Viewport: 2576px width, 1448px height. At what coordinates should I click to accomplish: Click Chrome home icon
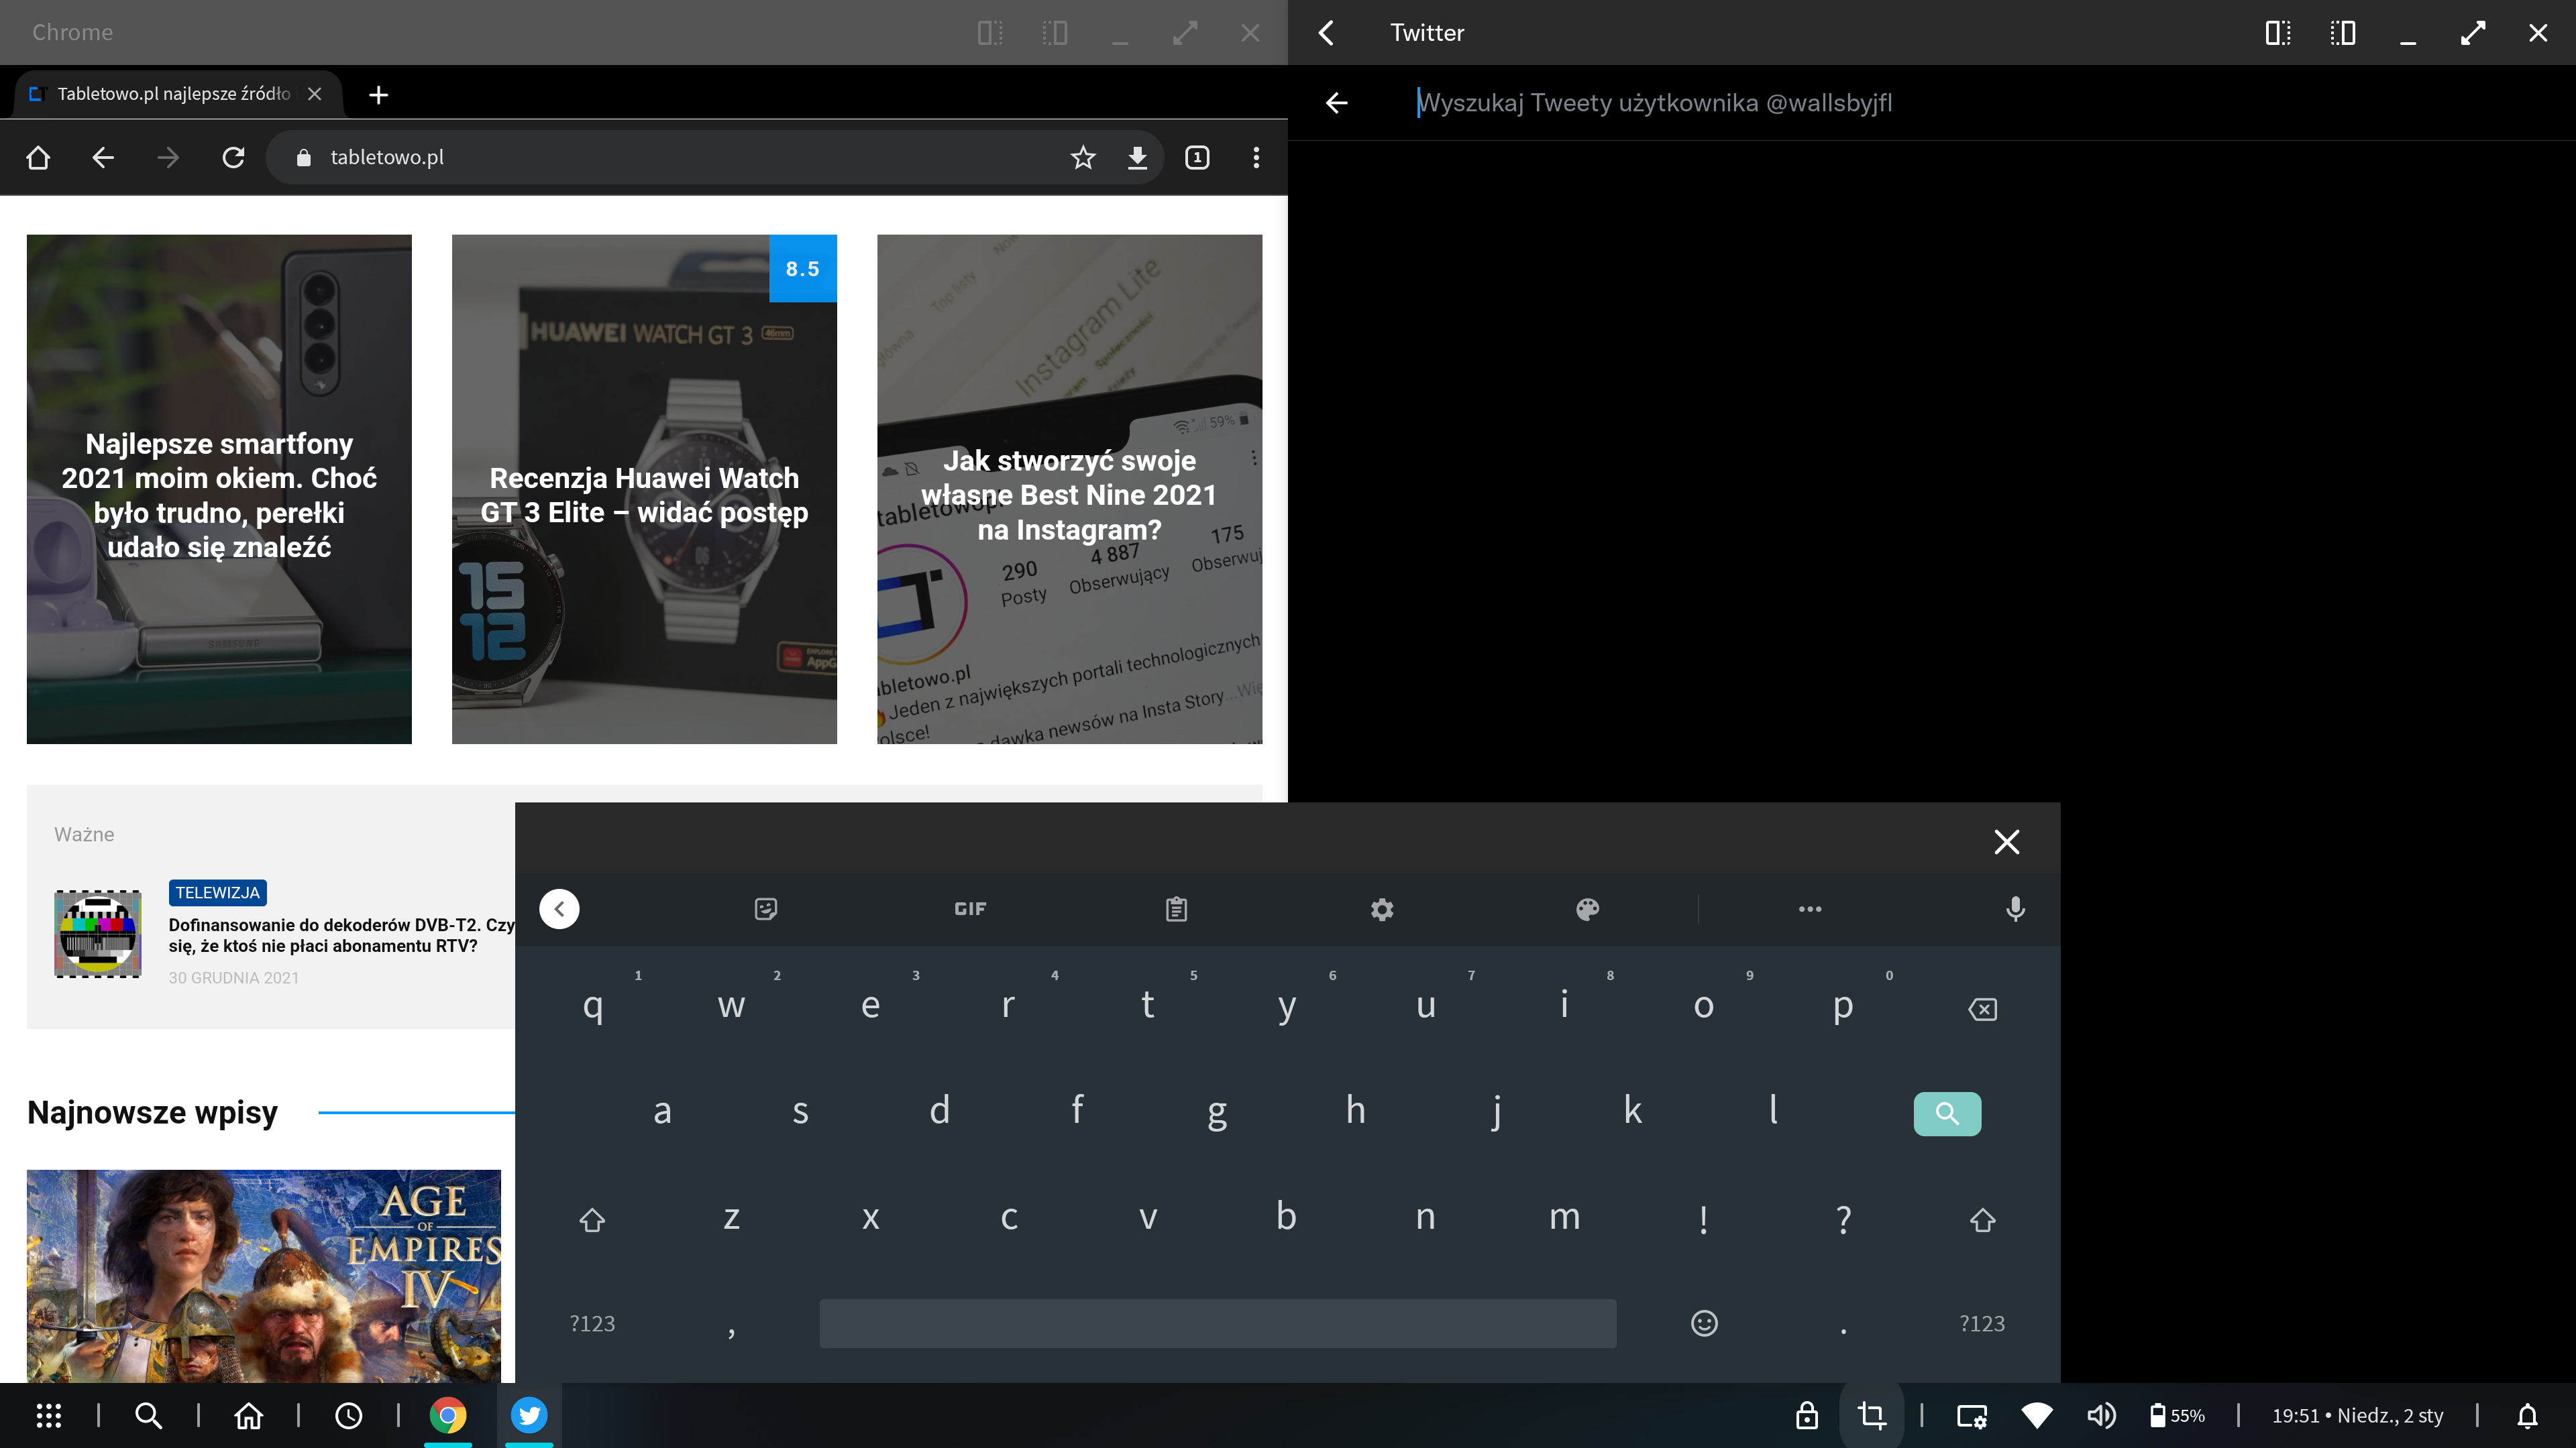pos(38,157)
